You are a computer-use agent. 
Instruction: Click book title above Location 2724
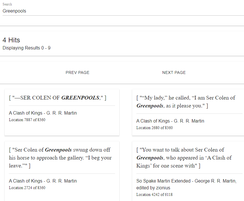[x=43, y=181]
